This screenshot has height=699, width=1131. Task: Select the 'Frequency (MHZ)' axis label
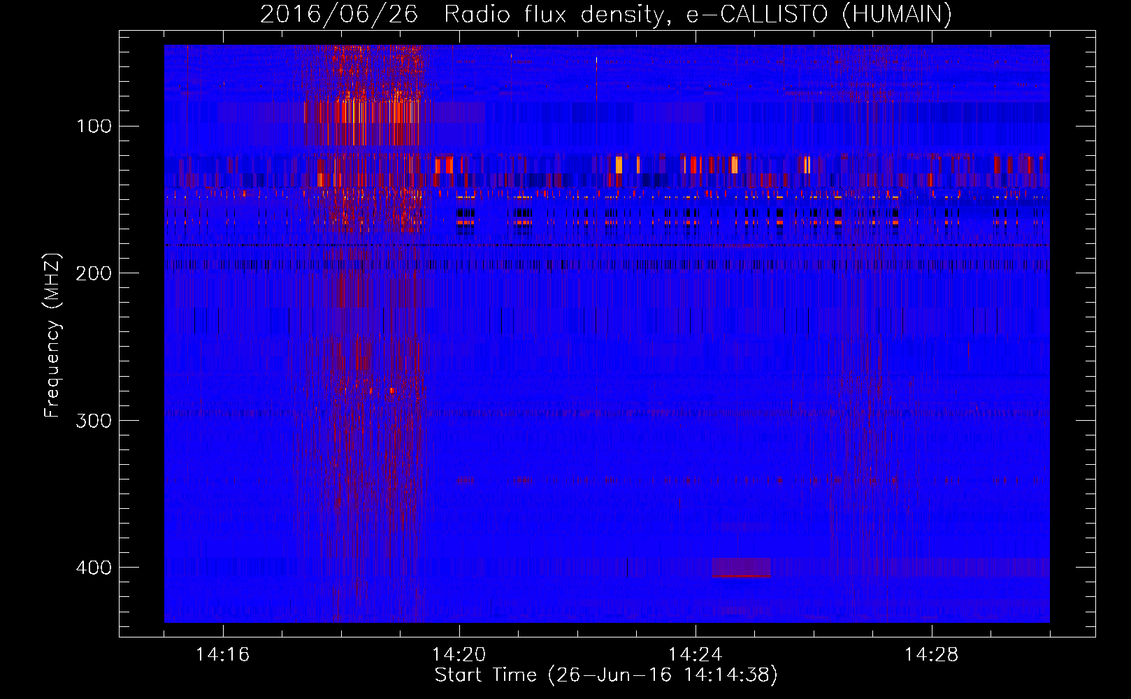(52, 336)
